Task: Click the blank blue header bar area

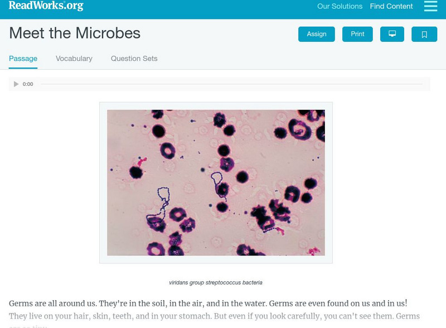Action: [195, 7]
